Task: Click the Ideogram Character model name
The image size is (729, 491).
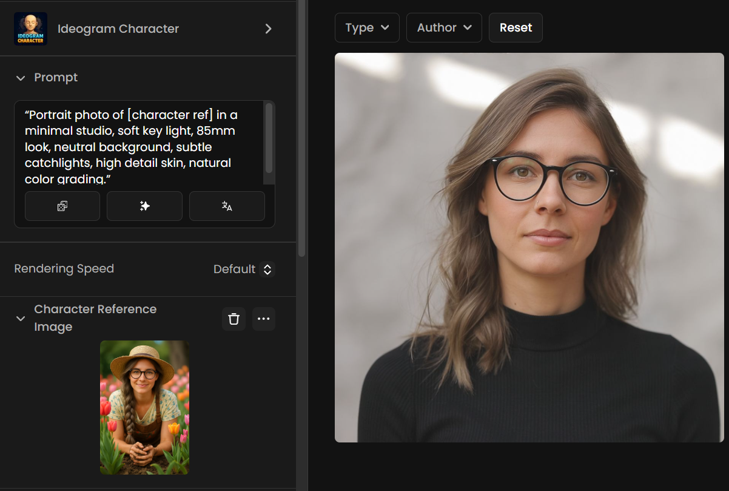Action: pyautogui.click(x=118, y=29)
